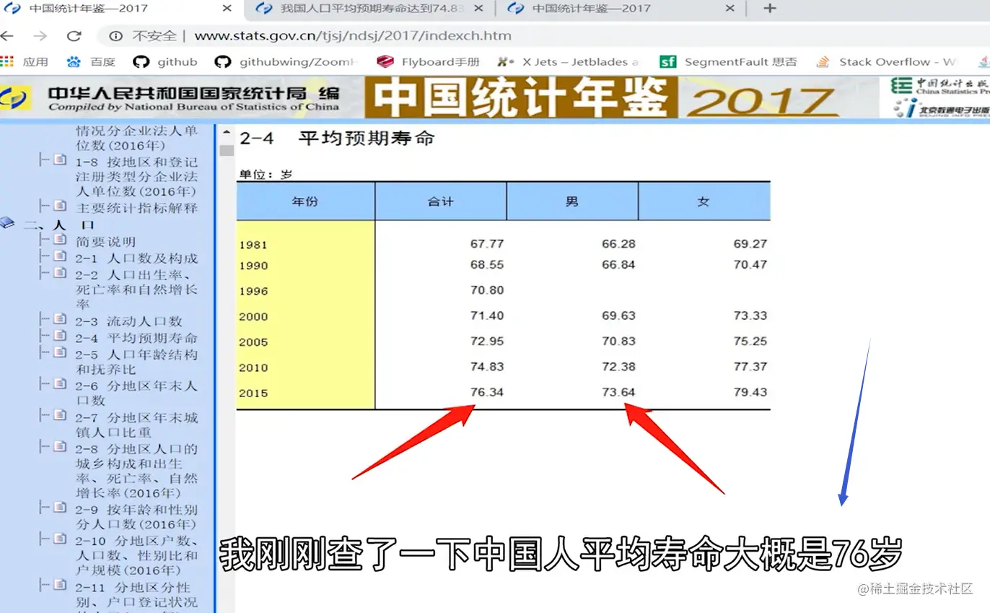Open the X Jets – Jetblades bookmark
The width and height of the screenshot is (990, 613).
569,61
